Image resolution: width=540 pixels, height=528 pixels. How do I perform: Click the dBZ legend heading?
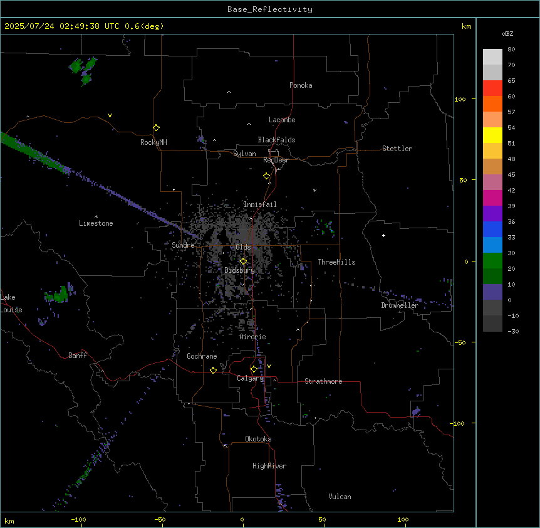click(507, 33)
